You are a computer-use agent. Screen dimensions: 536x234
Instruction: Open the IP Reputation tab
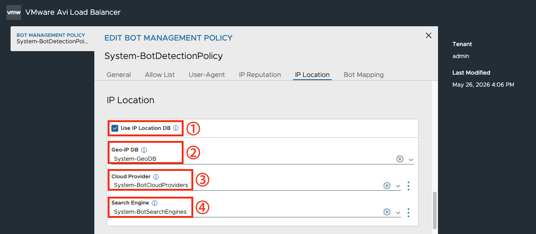260,75
